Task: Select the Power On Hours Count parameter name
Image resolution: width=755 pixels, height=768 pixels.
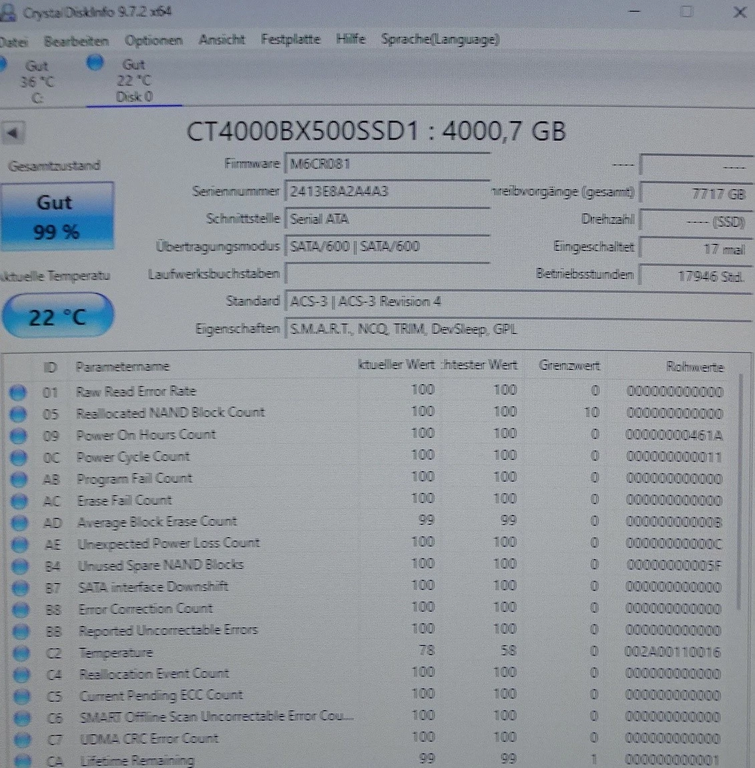Action: [146, 435]
